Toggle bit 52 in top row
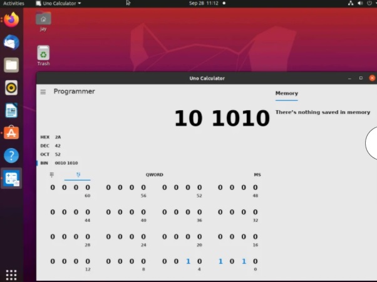 [200, 187]
